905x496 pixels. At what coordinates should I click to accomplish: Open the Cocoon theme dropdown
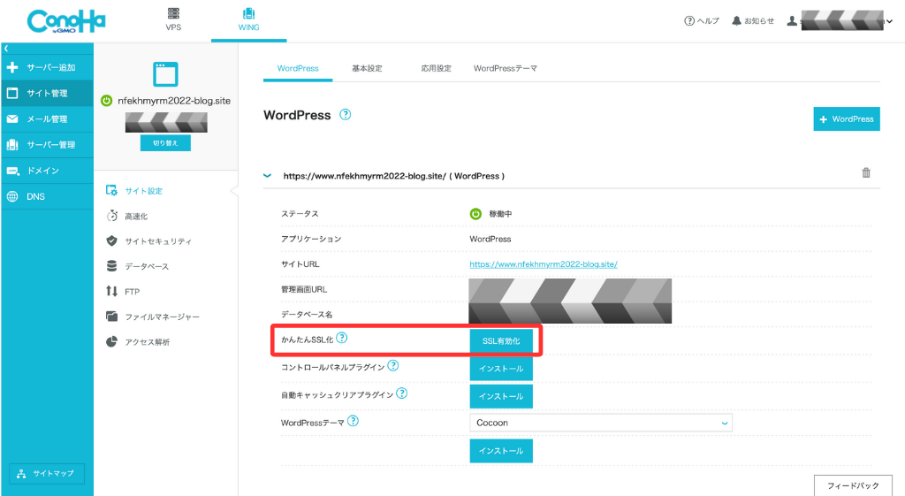click(x=601, y=423)
